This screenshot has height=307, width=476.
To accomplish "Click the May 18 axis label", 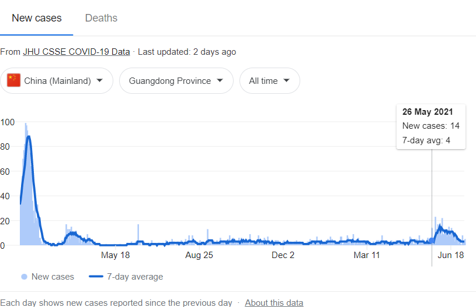I will (x=116, y=255).
